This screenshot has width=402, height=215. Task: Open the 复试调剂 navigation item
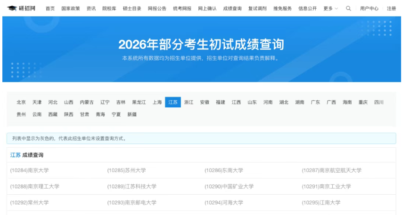(257, 8)
